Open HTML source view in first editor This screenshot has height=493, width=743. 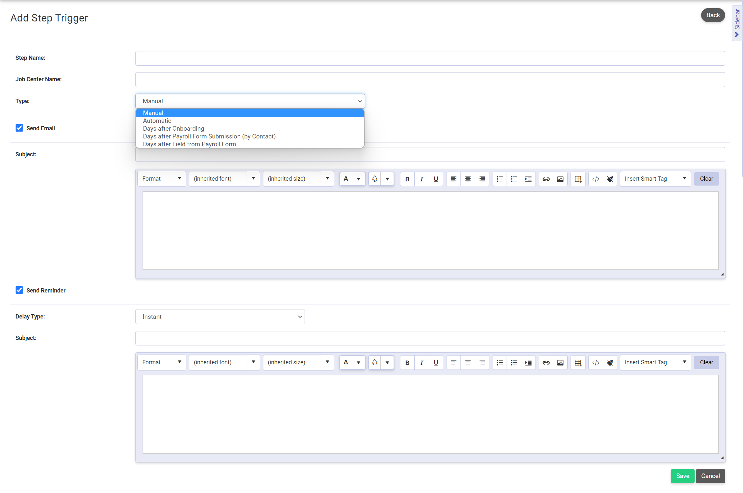[x=596, y=179]
